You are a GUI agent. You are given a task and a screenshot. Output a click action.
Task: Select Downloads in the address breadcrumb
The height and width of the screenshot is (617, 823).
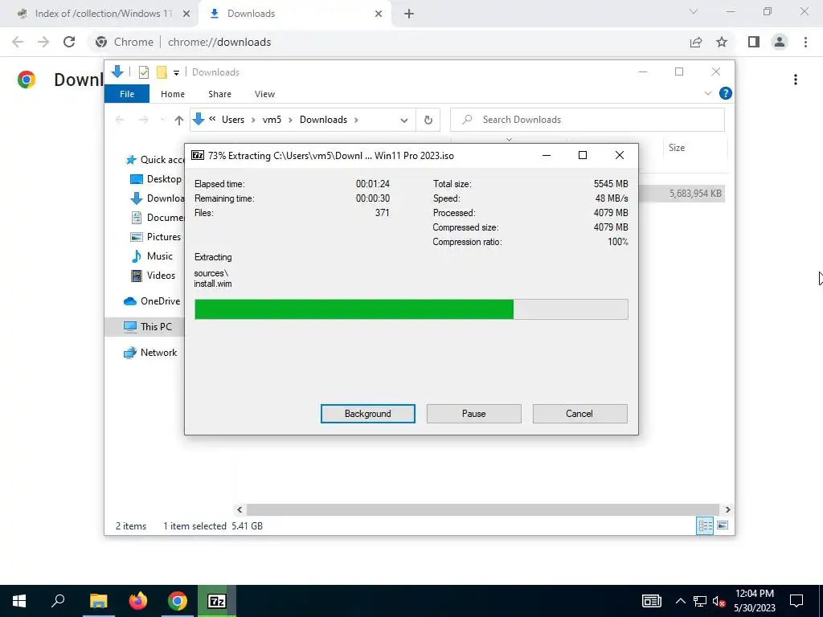(323, 120)
